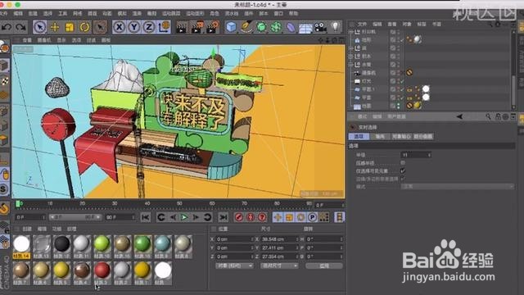Toggle parameter key P icon
This screenshot has width=524, height=295.
click(x=312, y=217)
